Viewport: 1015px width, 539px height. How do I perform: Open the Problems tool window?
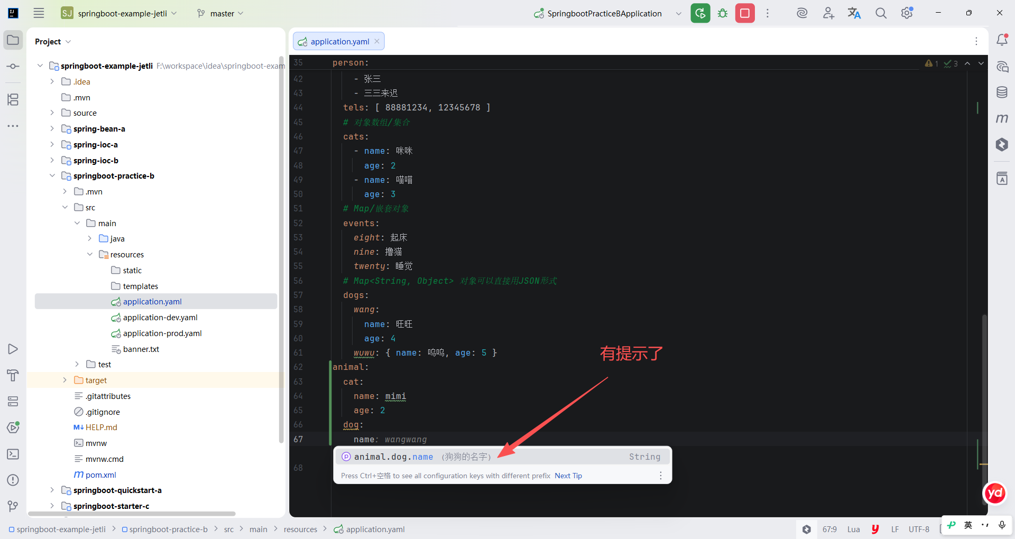pyautogui.click(x=13, y=480)
